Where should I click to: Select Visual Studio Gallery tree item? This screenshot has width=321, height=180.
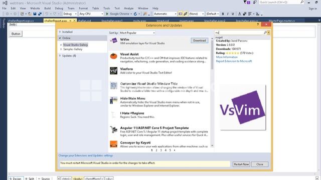click(75, 44)
